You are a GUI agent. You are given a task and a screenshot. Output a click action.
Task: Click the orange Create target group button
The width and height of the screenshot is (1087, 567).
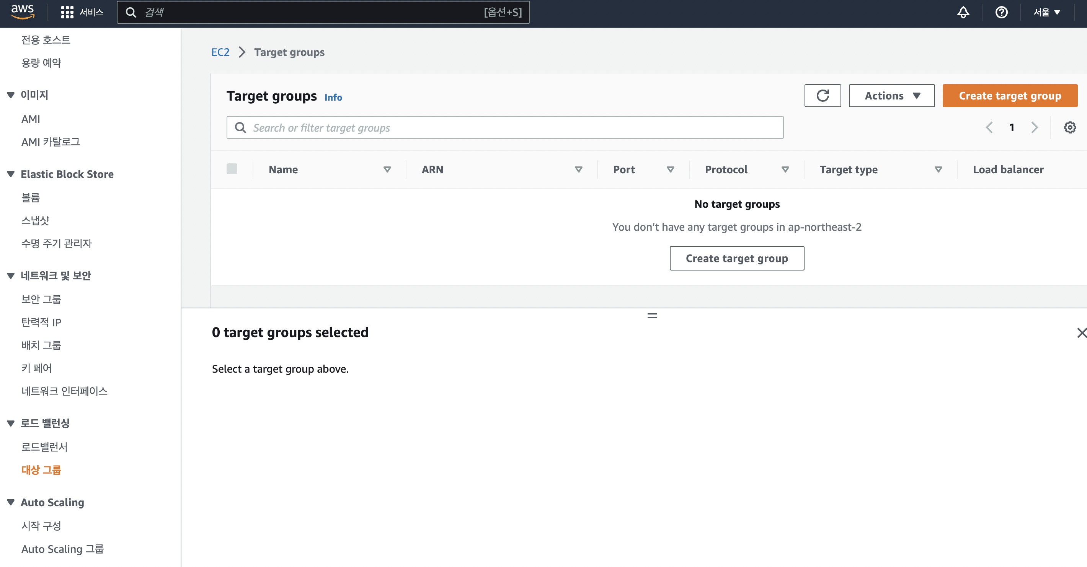1009,96
